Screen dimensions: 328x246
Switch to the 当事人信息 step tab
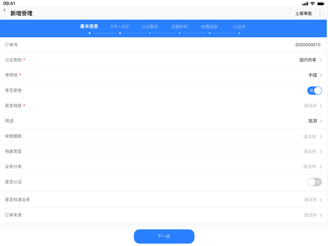point(119,27)
